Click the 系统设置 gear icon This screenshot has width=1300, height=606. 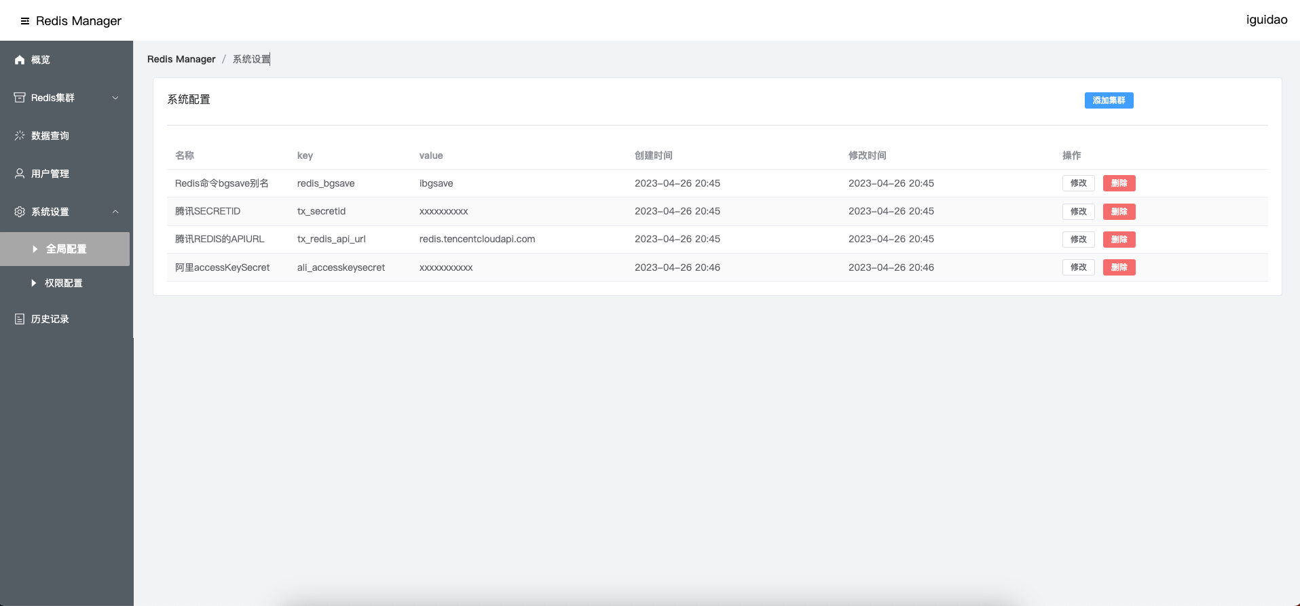pyautogui.click(x=20, y=212)
